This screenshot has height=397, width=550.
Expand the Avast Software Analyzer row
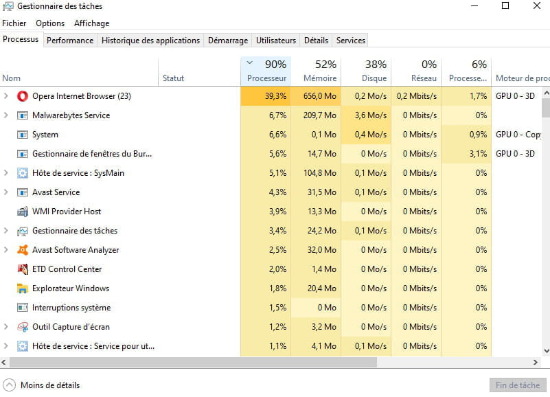(5, 249)
